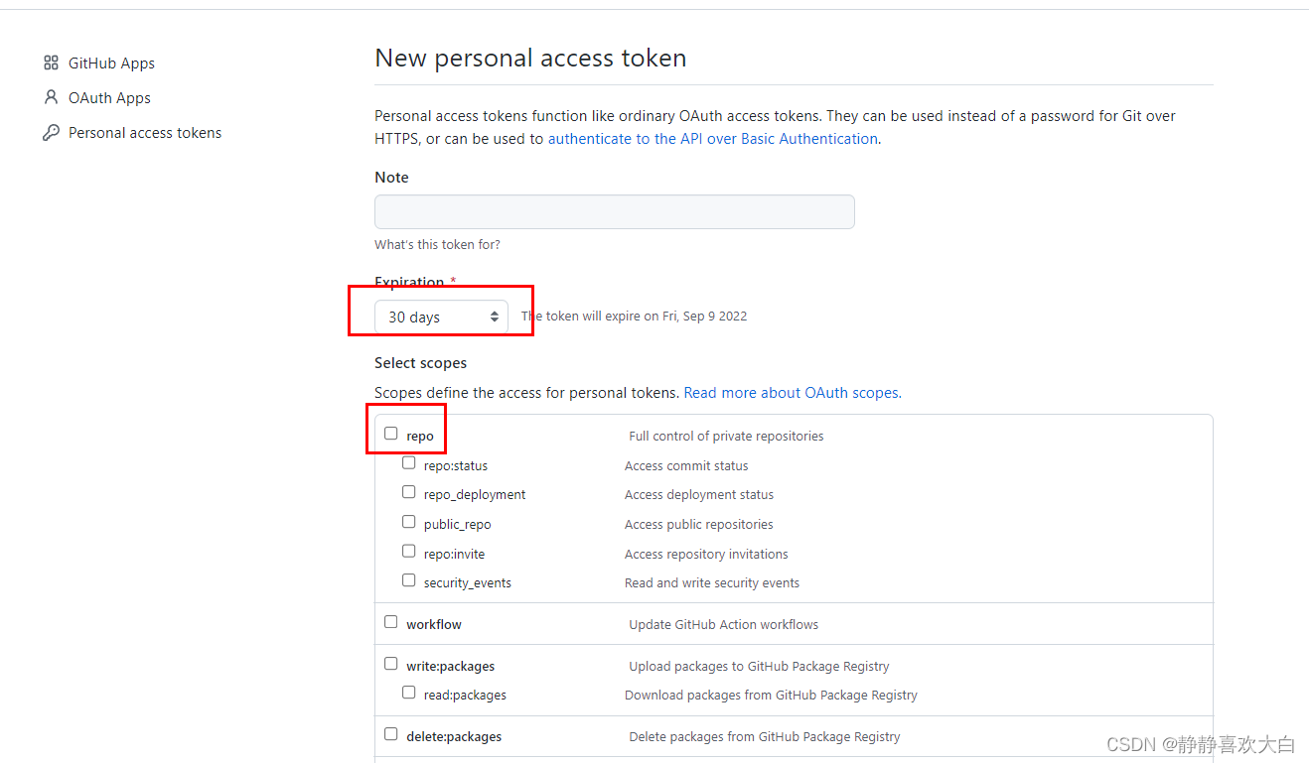Expand the 30 days expiration dropdown

point(441,317)
